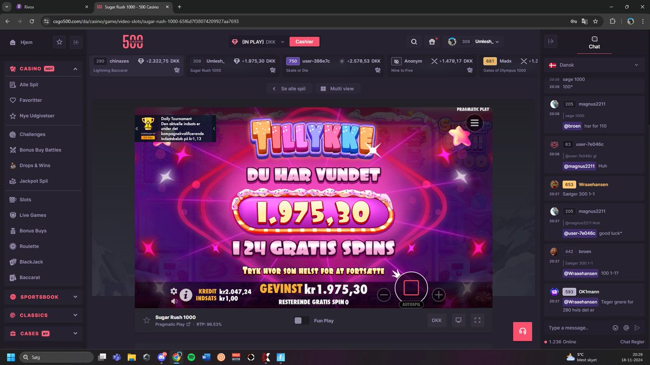The height and width of the screenshot is (365, 650).
Task: Increase bet with plus button
Action: tap(438, 295)
